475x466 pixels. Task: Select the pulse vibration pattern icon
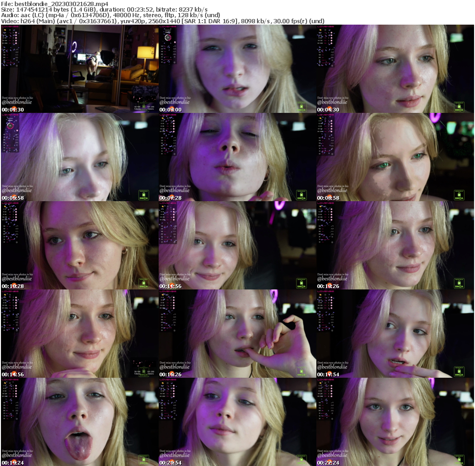pyautogui.click(x=17, y=52)
